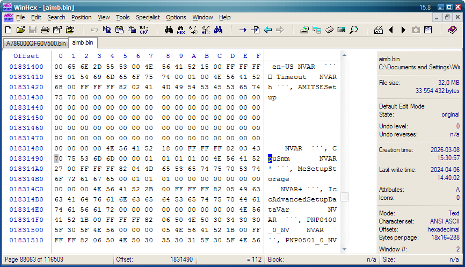
Task: Click the blue binoculars simultaneous search icon
Action: point(218,30)
